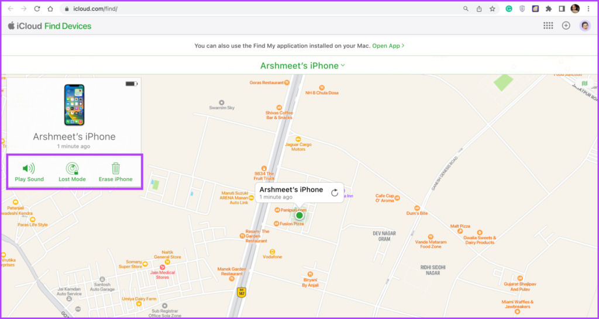
Task: Switch map view using top-right map icon
Action: click(584, 84)
